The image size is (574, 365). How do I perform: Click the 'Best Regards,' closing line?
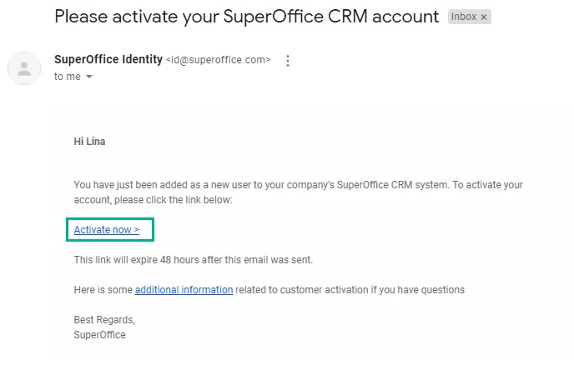104,320
